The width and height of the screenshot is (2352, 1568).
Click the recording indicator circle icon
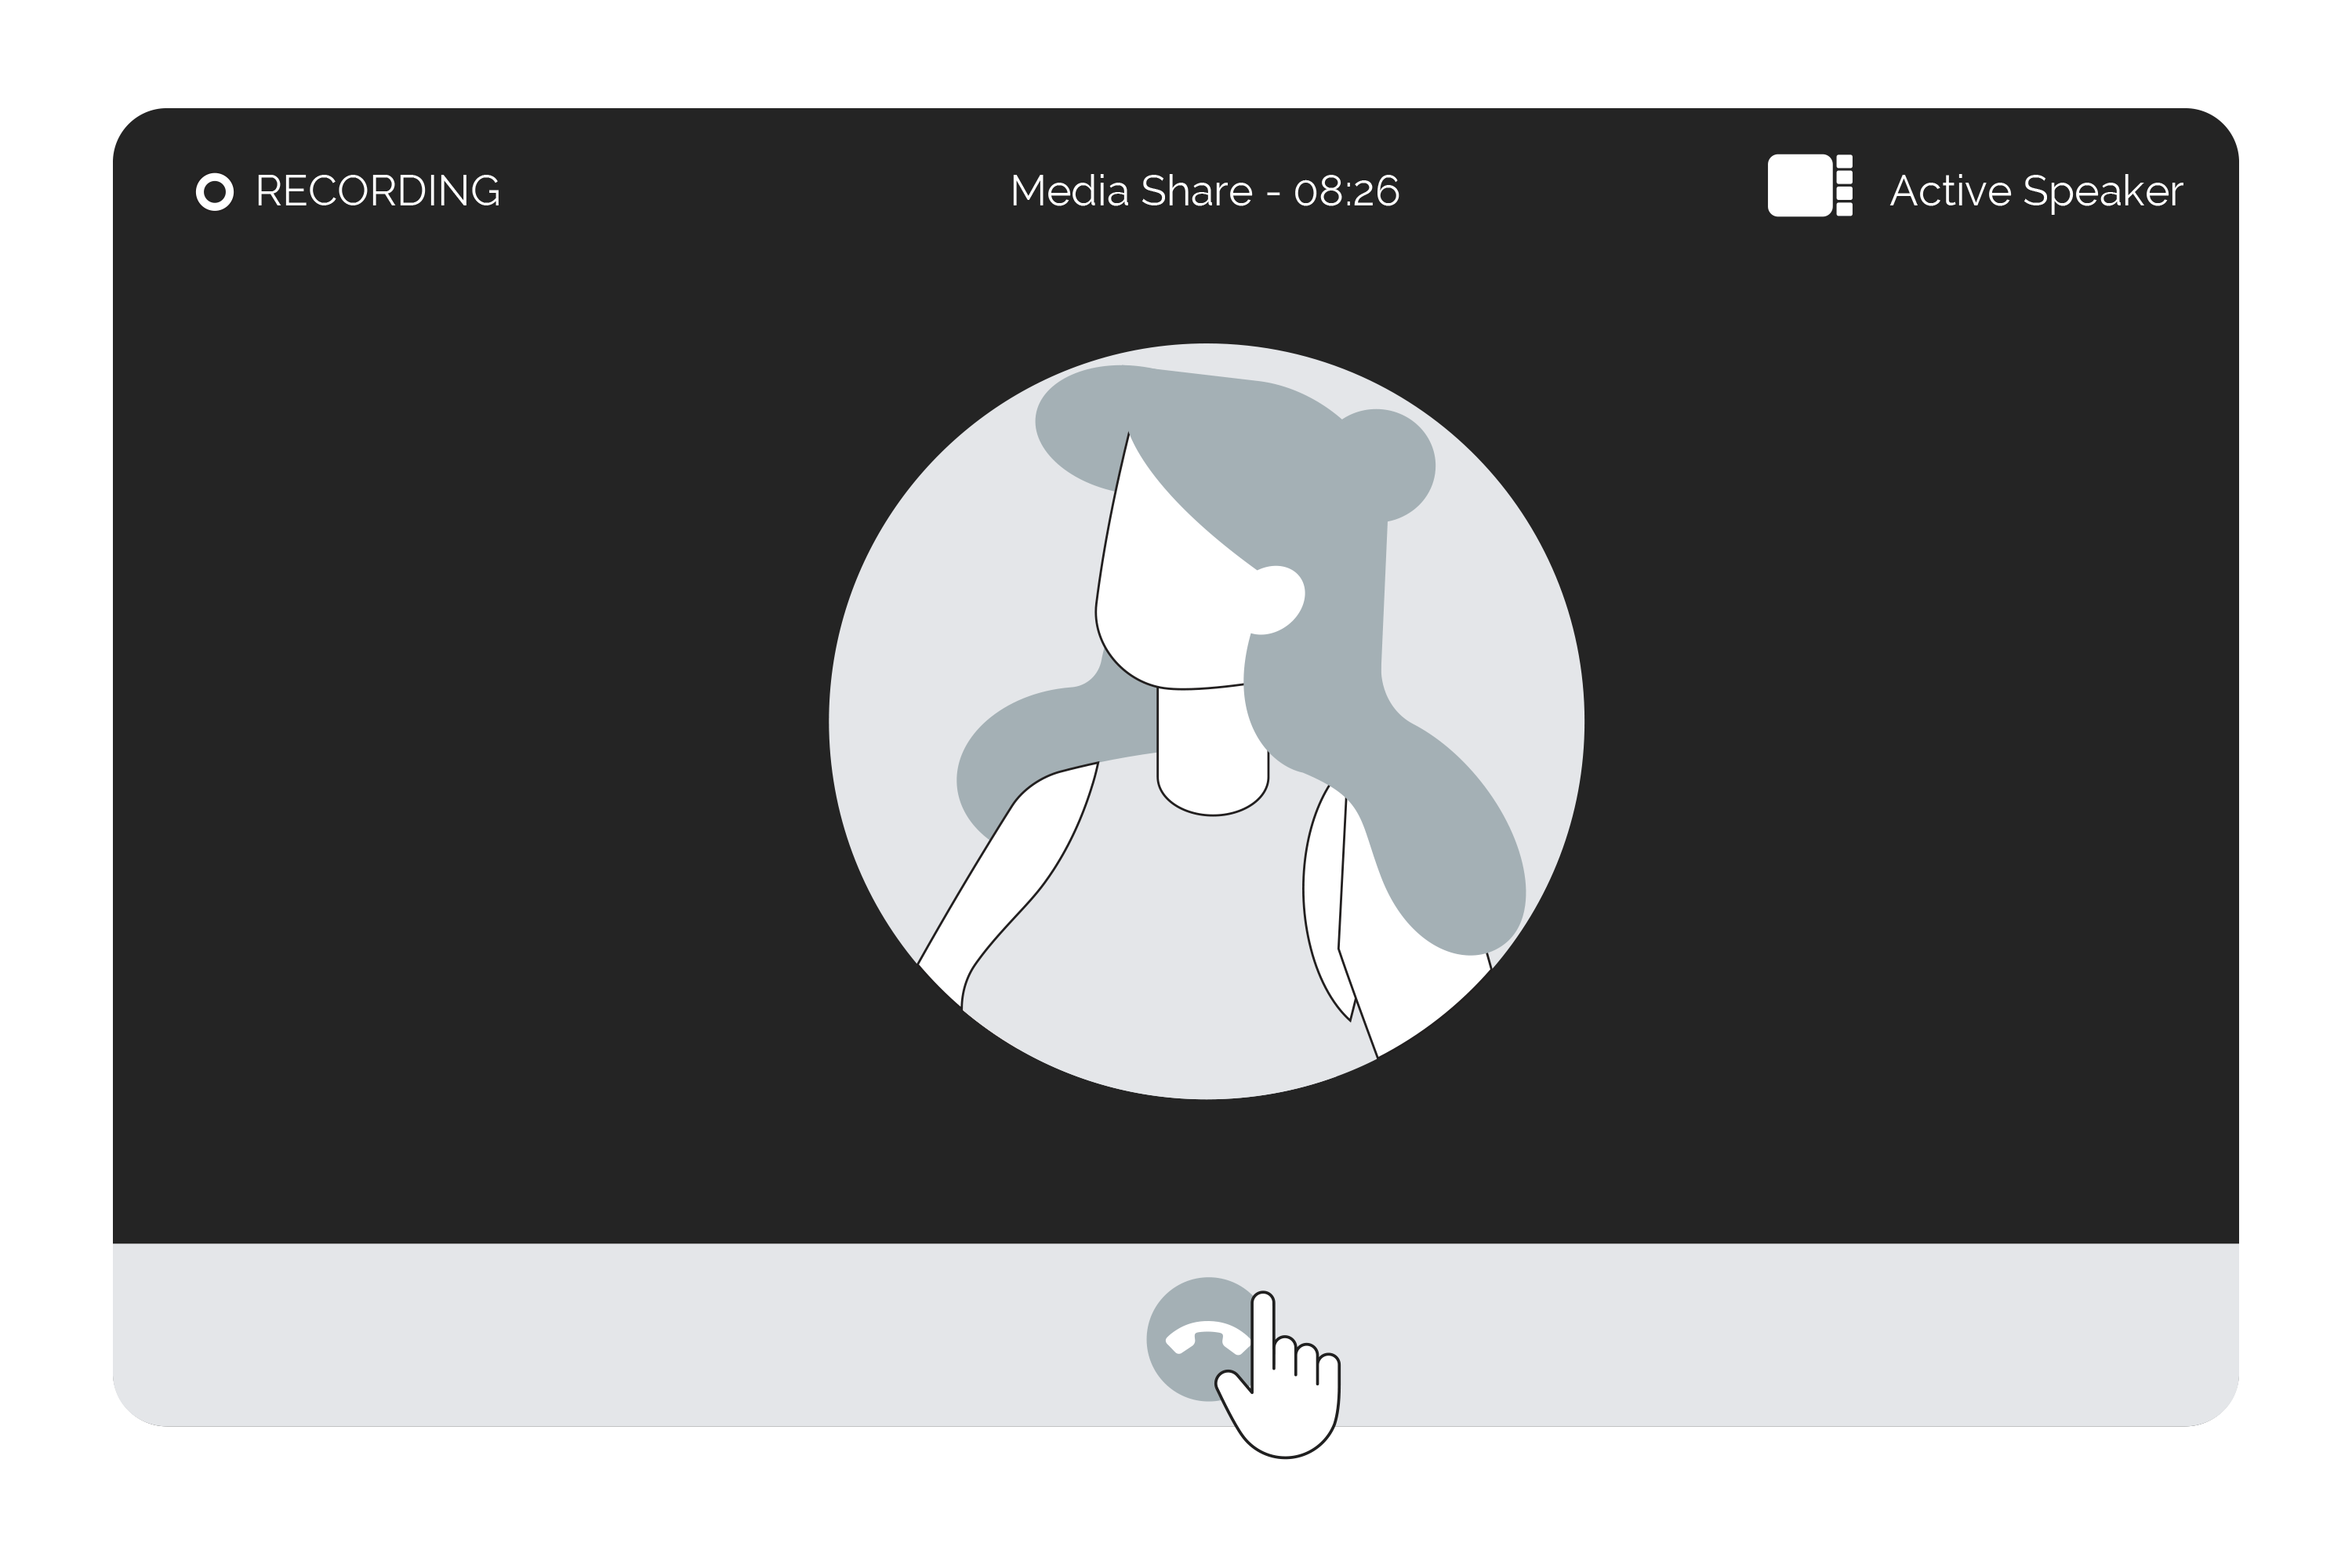click(215, 192)
